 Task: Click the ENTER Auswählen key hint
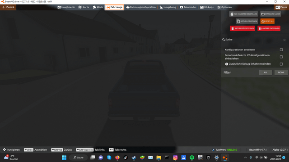(x=35, y=150)
